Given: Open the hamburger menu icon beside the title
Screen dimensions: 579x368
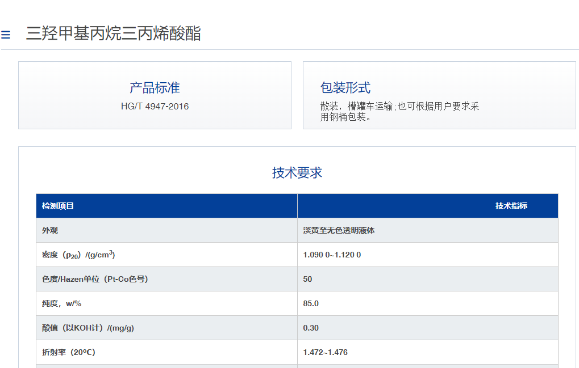Looking at the screenshot, I should [6, 35].
